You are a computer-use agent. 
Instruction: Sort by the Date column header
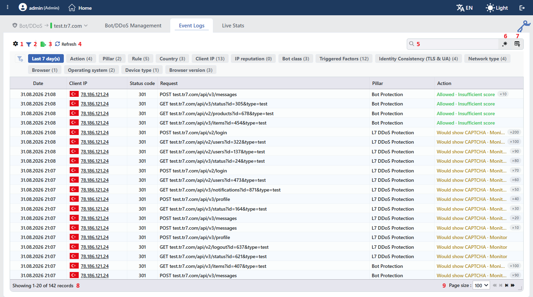38,83
